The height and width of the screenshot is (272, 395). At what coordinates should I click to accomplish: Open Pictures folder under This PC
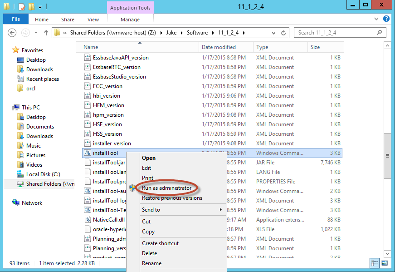[36, 155]
